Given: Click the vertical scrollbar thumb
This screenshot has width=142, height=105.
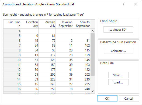Looking at the screenshot, I should tap(92, 54).
